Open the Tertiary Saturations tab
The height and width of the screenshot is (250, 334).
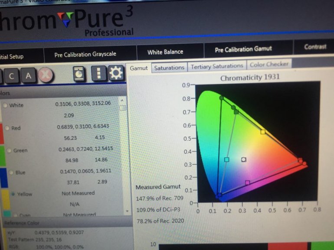217,66
